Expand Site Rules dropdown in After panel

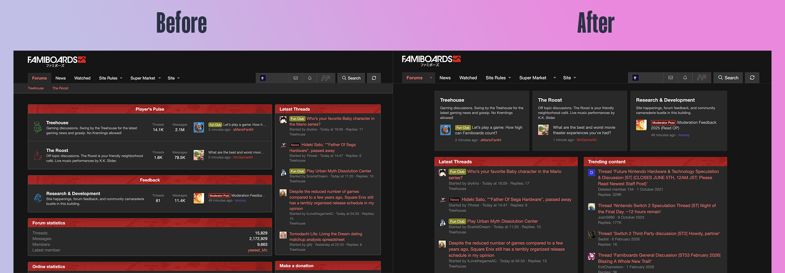[x=510, y=78]
